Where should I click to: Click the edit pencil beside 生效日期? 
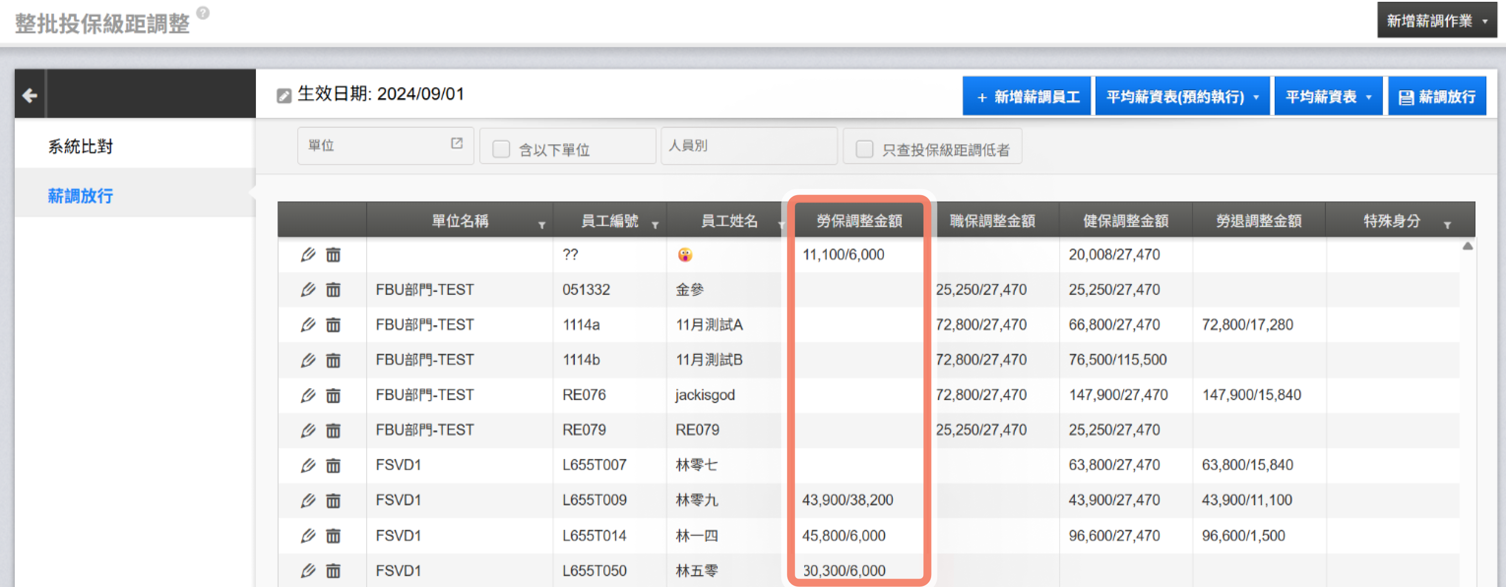pyautogui.click(x=283, y=96)
